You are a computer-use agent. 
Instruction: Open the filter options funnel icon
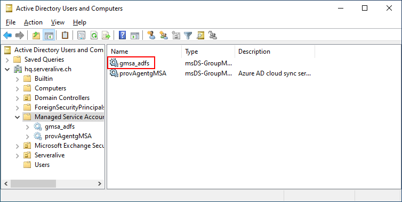tap(188, 35)
